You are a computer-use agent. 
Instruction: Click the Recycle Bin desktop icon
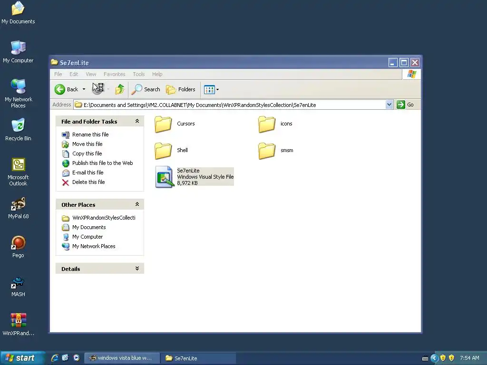(x=18, y=129)
